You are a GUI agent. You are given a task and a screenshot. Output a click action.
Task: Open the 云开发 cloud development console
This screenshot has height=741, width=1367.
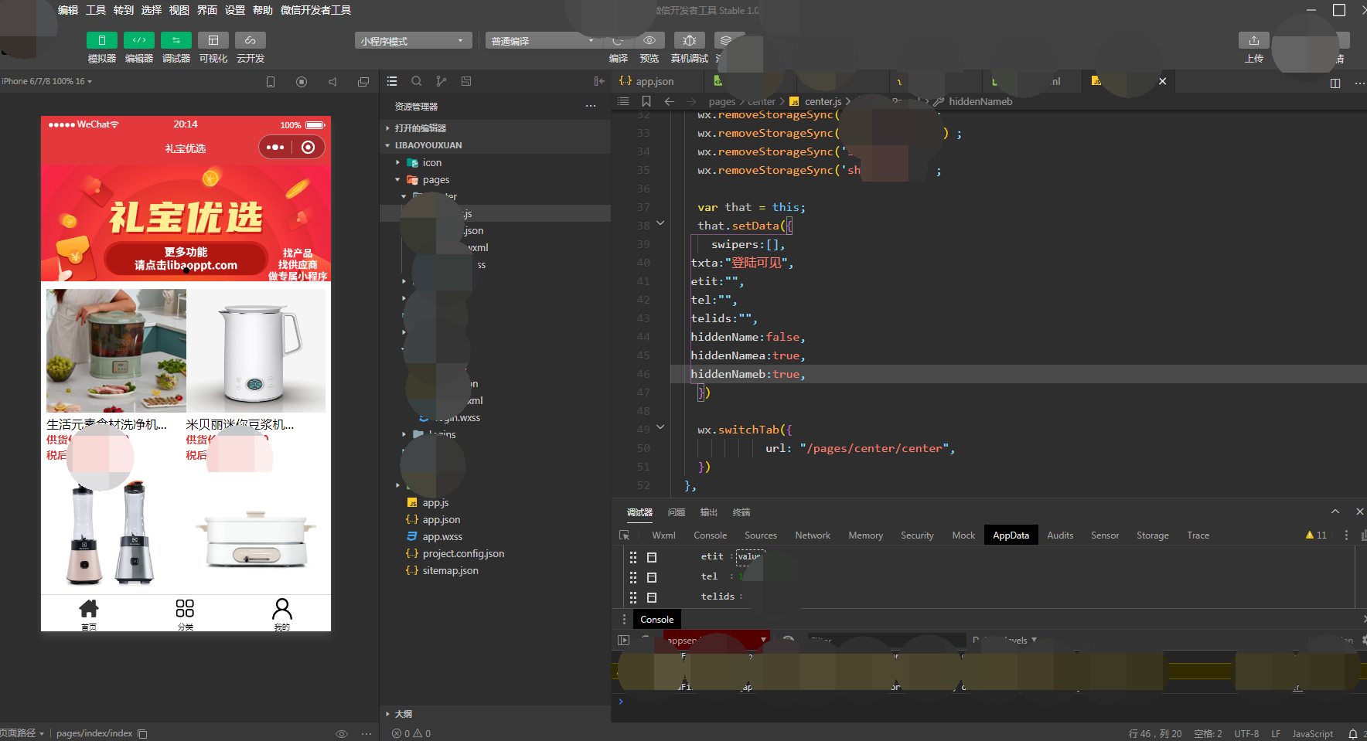251,40
